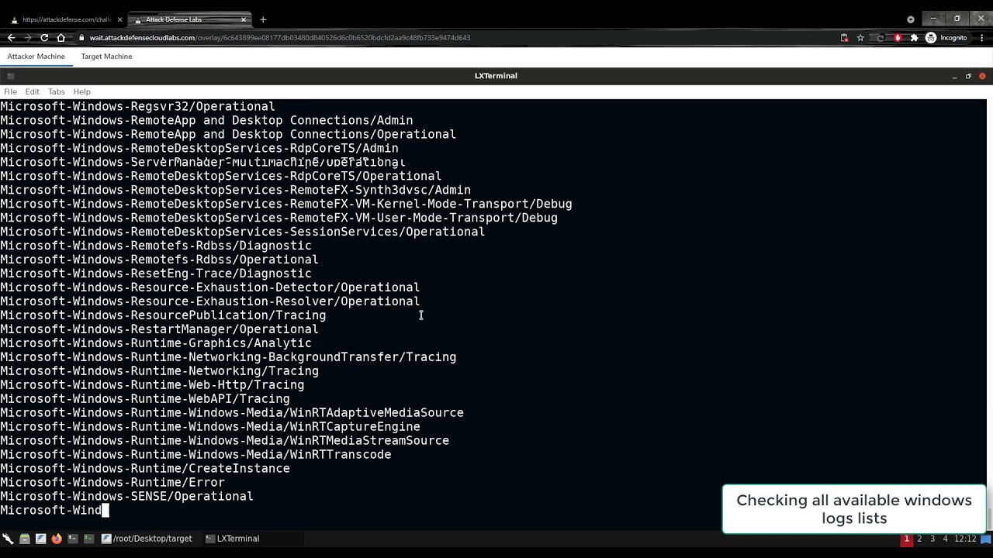Launch the first terminal icon in panel
The height and width of the screenshot is (558, 993).
click(x=72, y=539)
